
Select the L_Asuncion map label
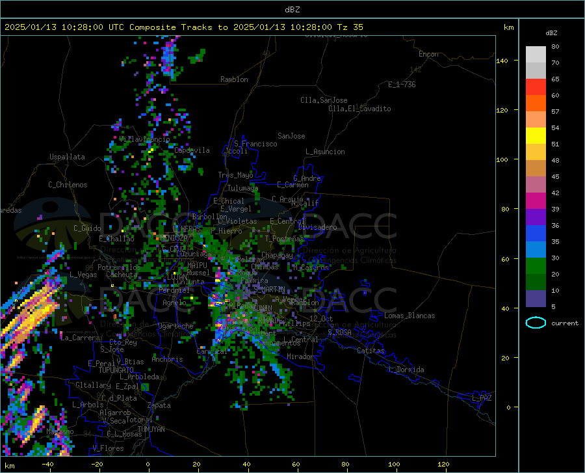pos(325,152)
